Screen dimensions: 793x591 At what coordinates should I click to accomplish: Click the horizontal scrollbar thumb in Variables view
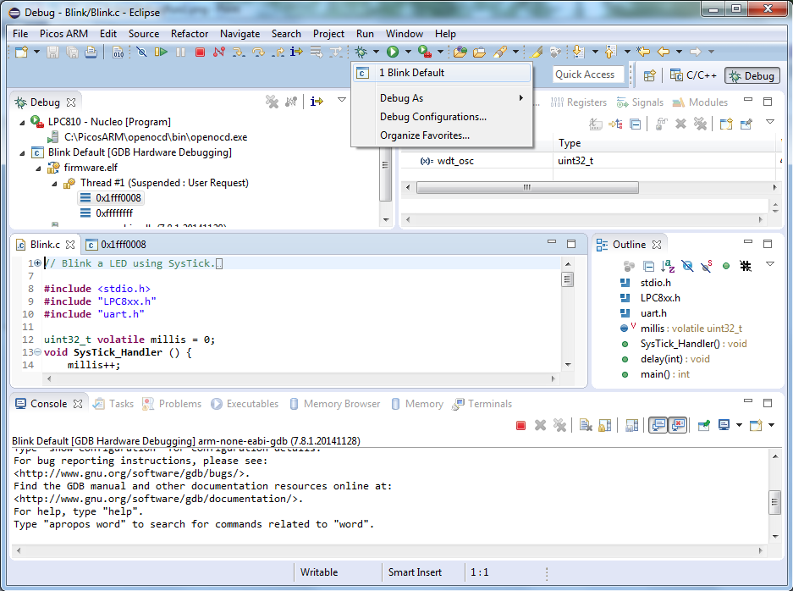point(527,188)
